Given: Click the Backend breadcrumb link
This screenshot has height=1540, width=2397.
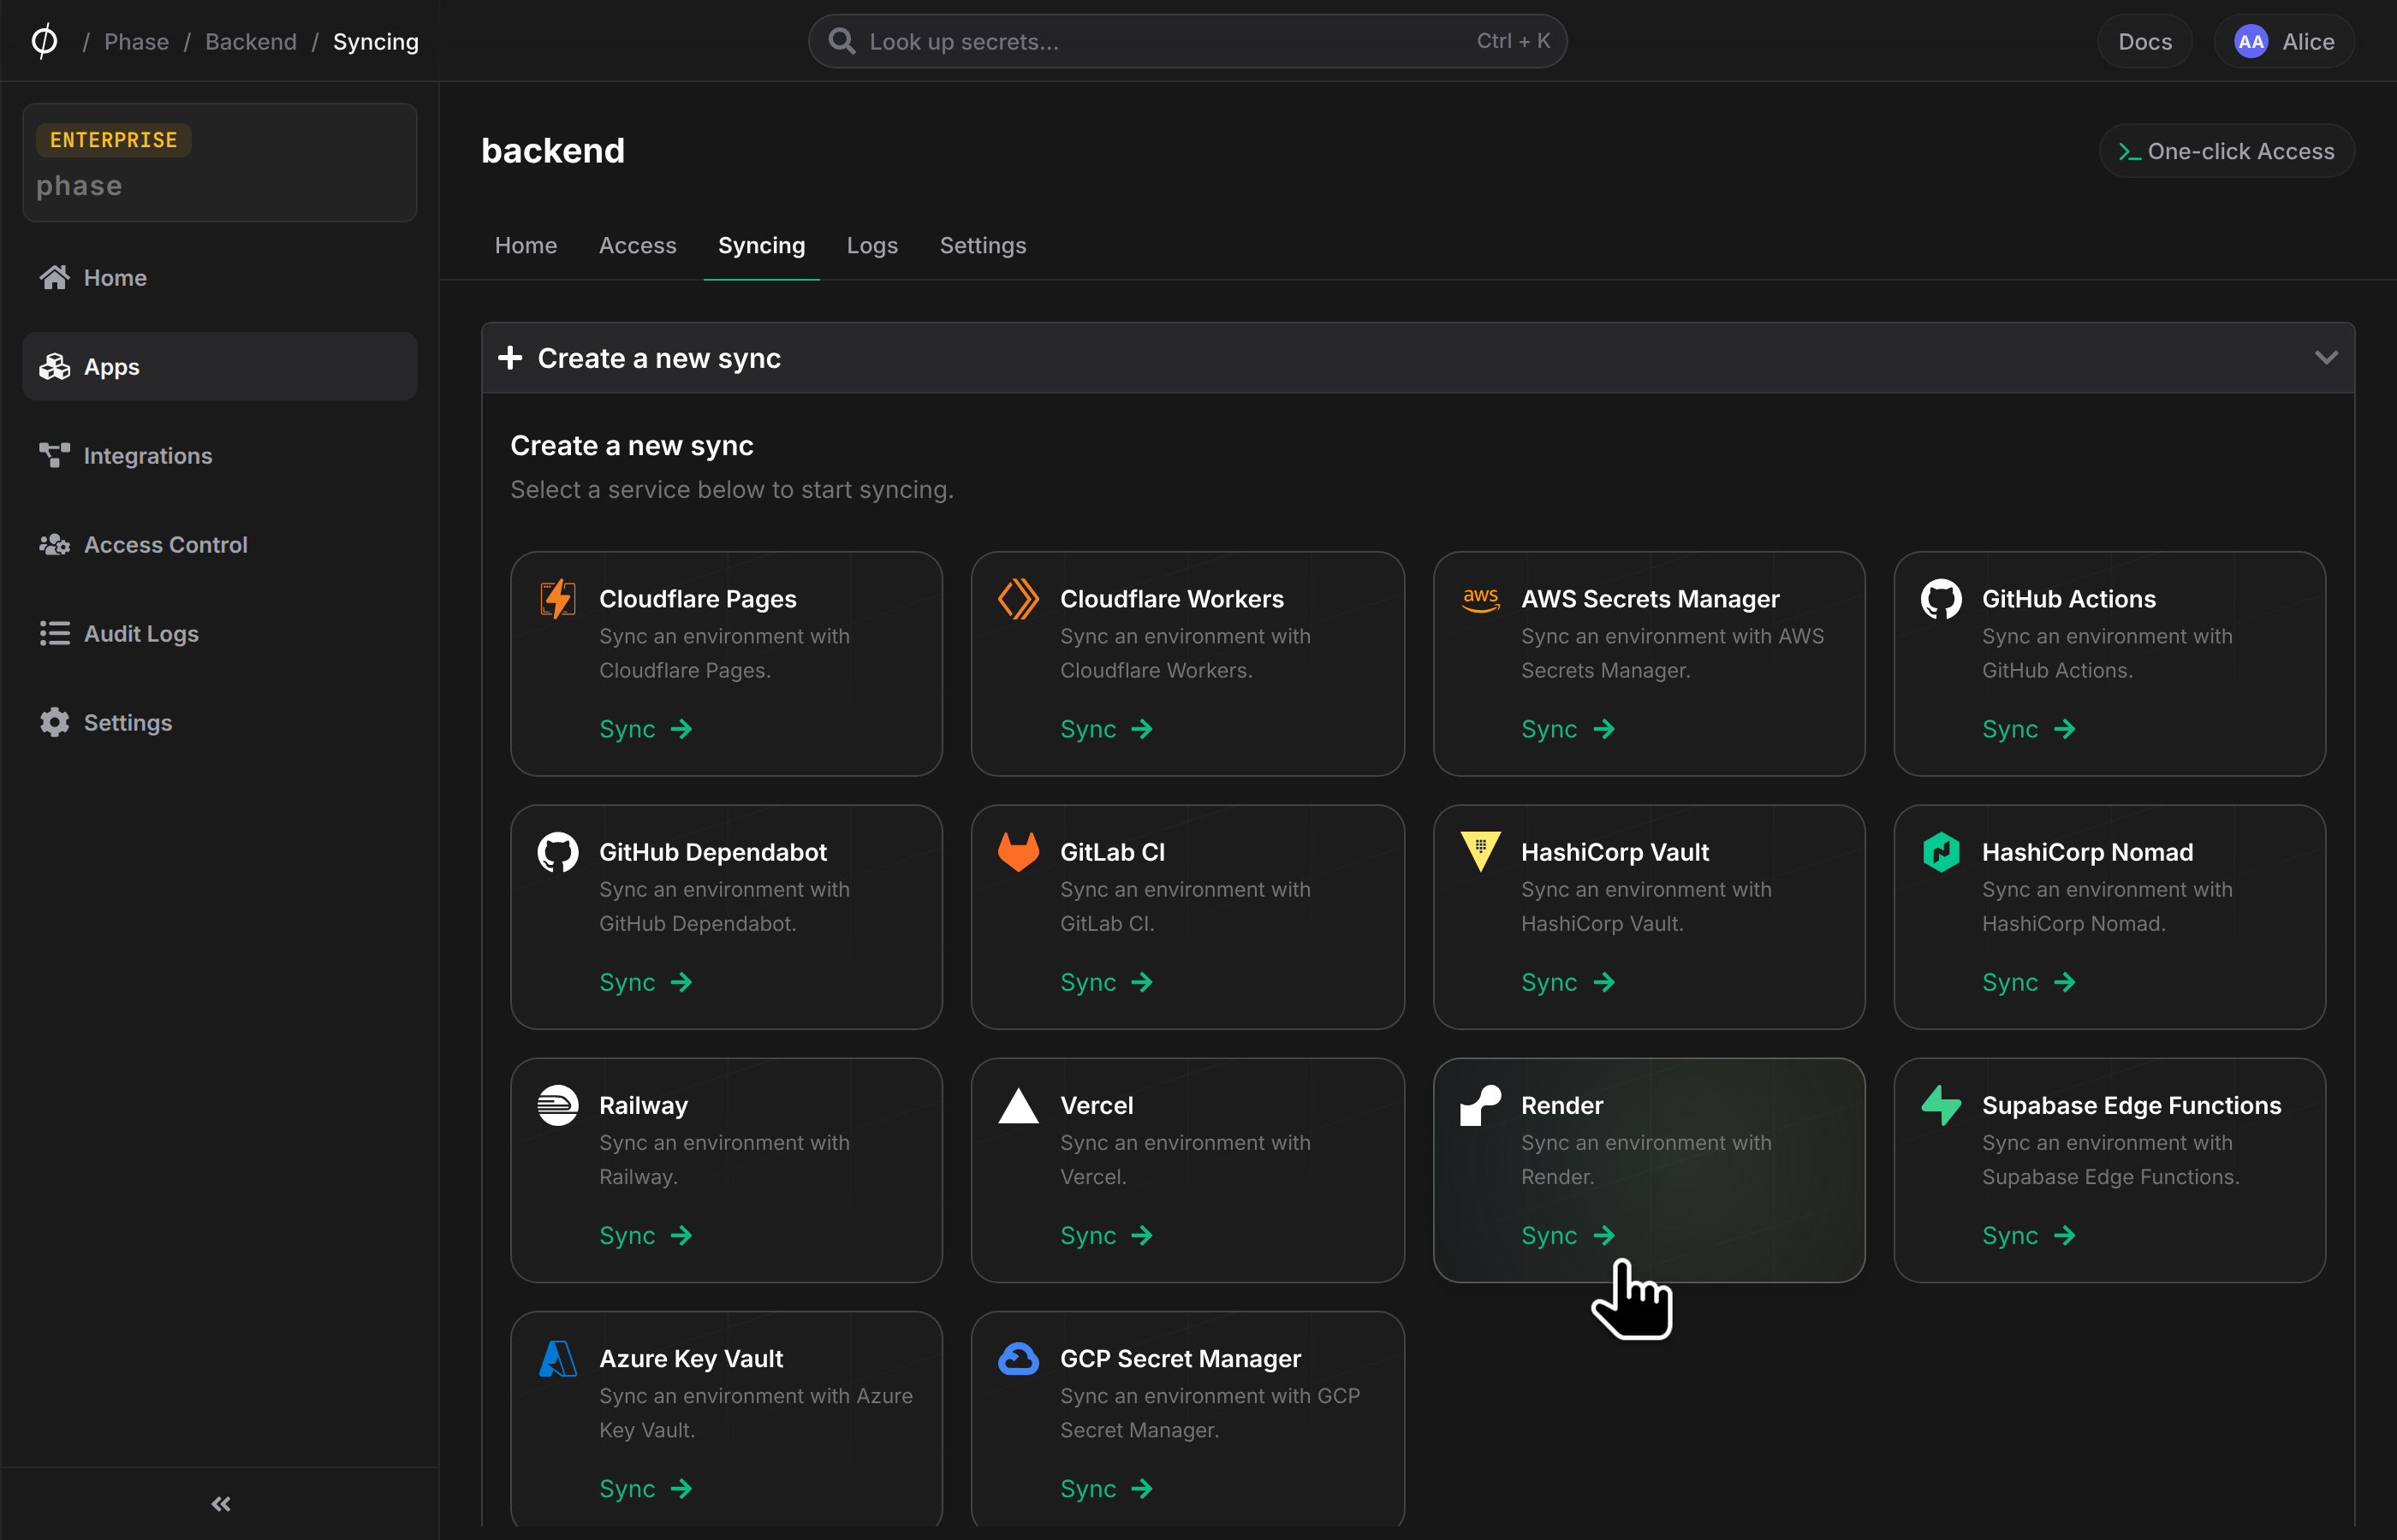Looking at the screenshot, I should (251, 41).
